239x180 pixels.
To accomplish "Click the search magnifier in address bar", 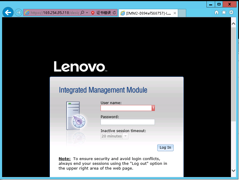I will click(82, 12).
